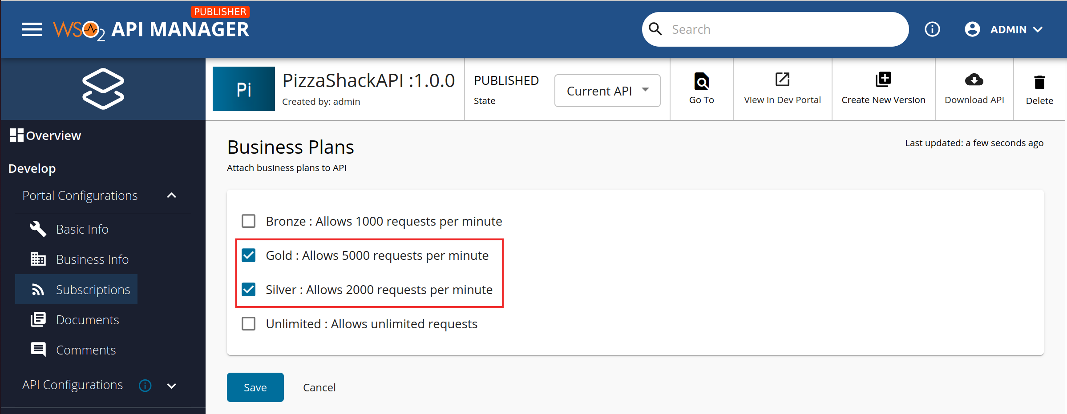Screen dimensions: 1067x414
Task: Click the Delete API trash icon
Action: (x=1039, y=82)
